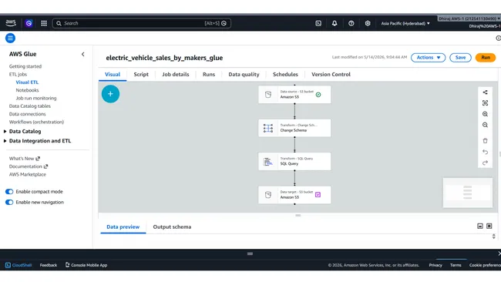Select the Data preview tab
The image size is (501, 282).
tap(123, 227)
